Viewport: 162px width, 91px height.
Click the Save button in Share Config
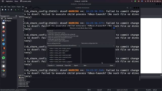(x=85, y=65)
